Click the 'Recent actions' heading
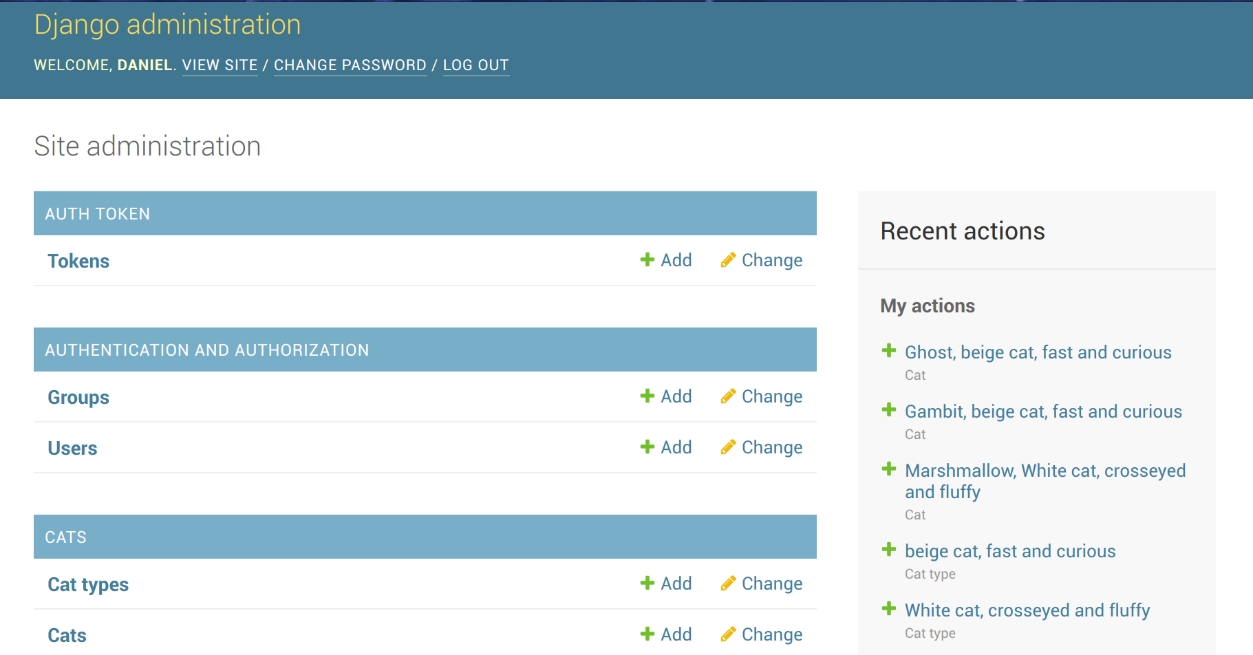 tap(963, 231)
